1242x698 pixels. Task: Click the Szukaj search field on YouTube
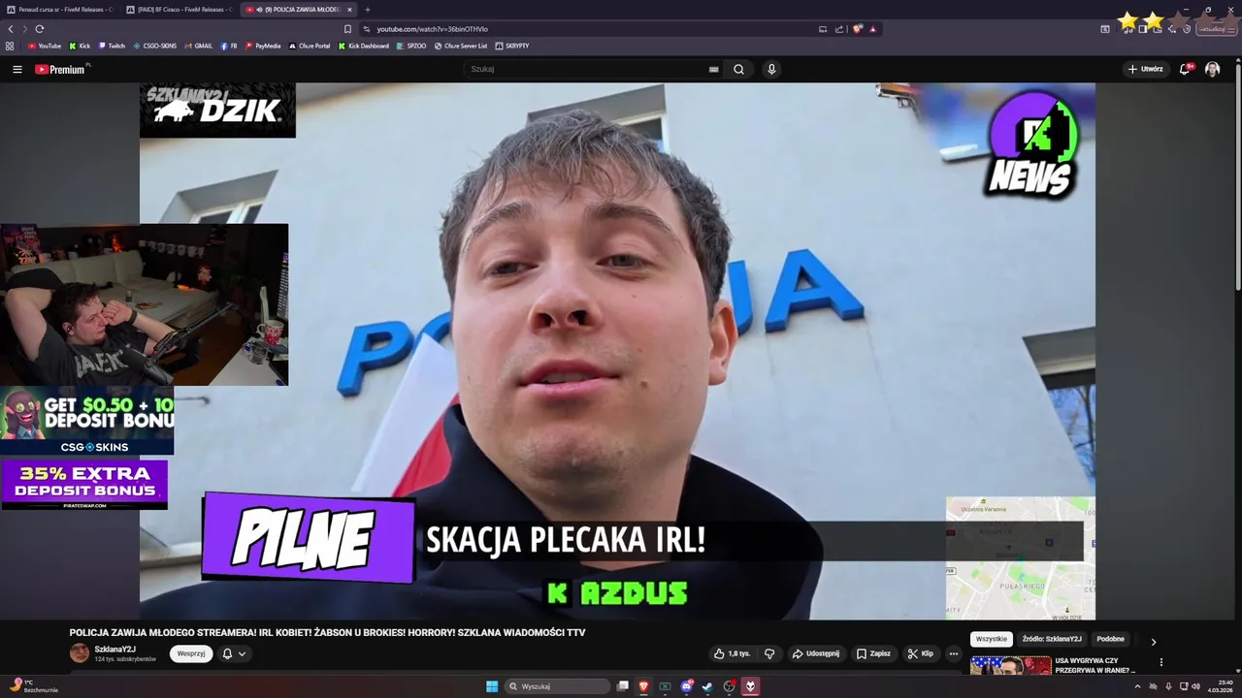coord(587,69)
